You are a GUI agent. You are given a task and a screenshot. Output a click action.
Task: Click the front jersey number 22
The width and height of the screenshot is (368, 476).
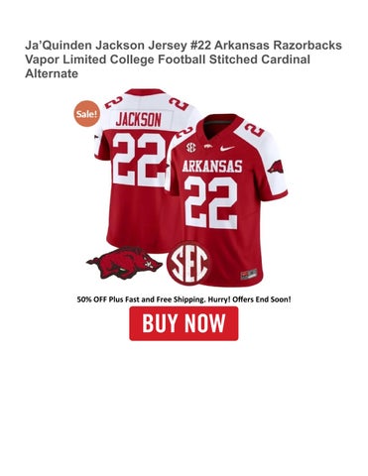click(210, 202)
